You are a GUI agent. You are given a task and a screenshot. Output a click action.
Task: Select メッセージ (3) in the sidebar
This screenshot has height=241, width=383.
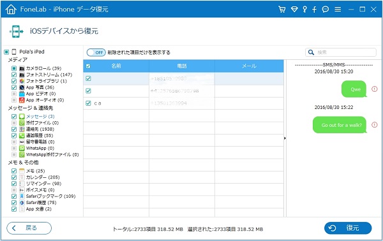tap(40, 116)
